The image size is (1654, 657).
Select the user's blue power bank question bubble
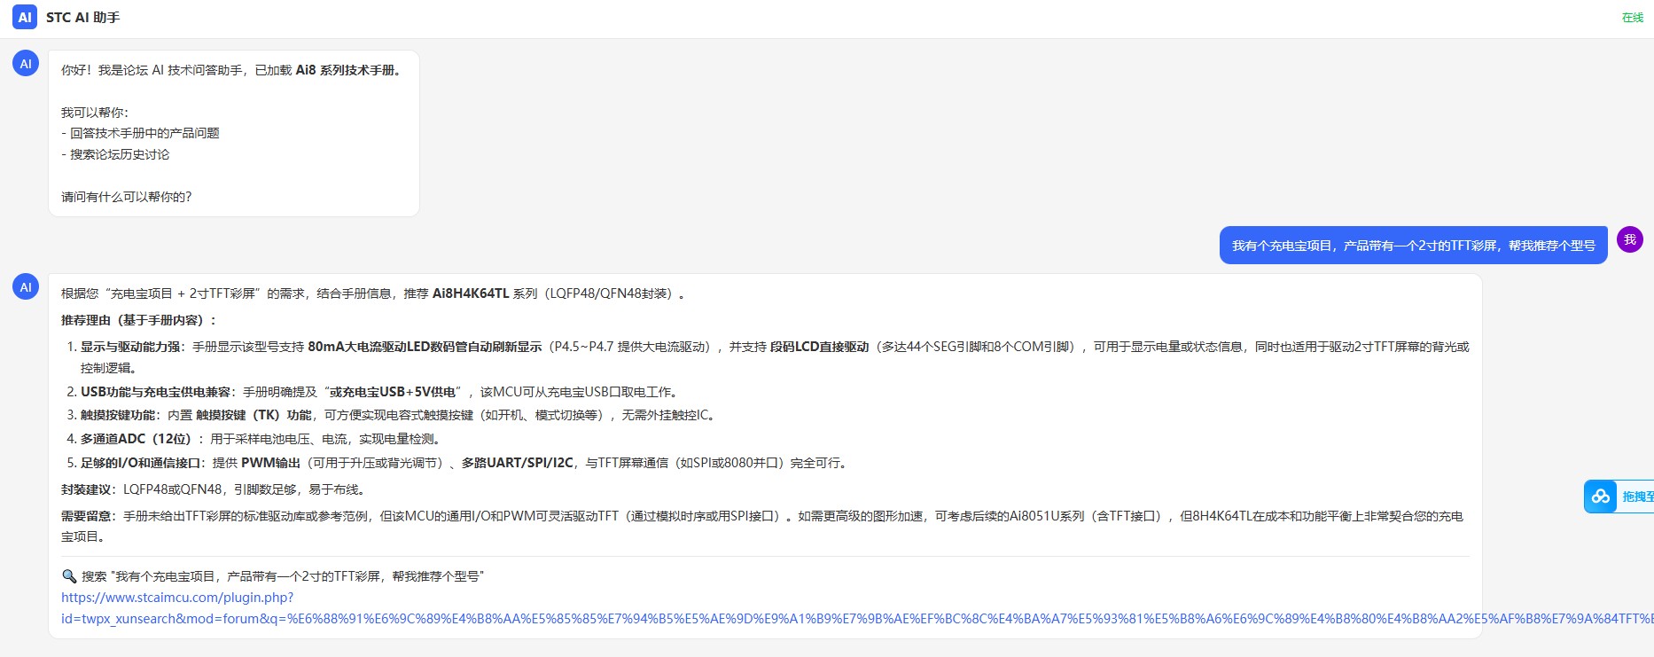[x=1413, y=246]
